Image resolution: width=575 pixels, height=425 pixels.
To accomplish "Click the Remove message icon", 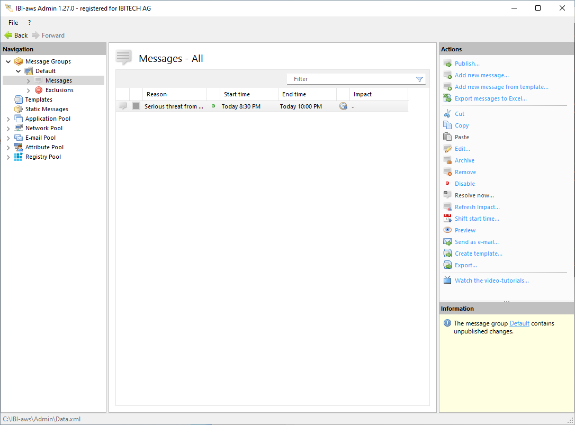I will tap(447, 172).
